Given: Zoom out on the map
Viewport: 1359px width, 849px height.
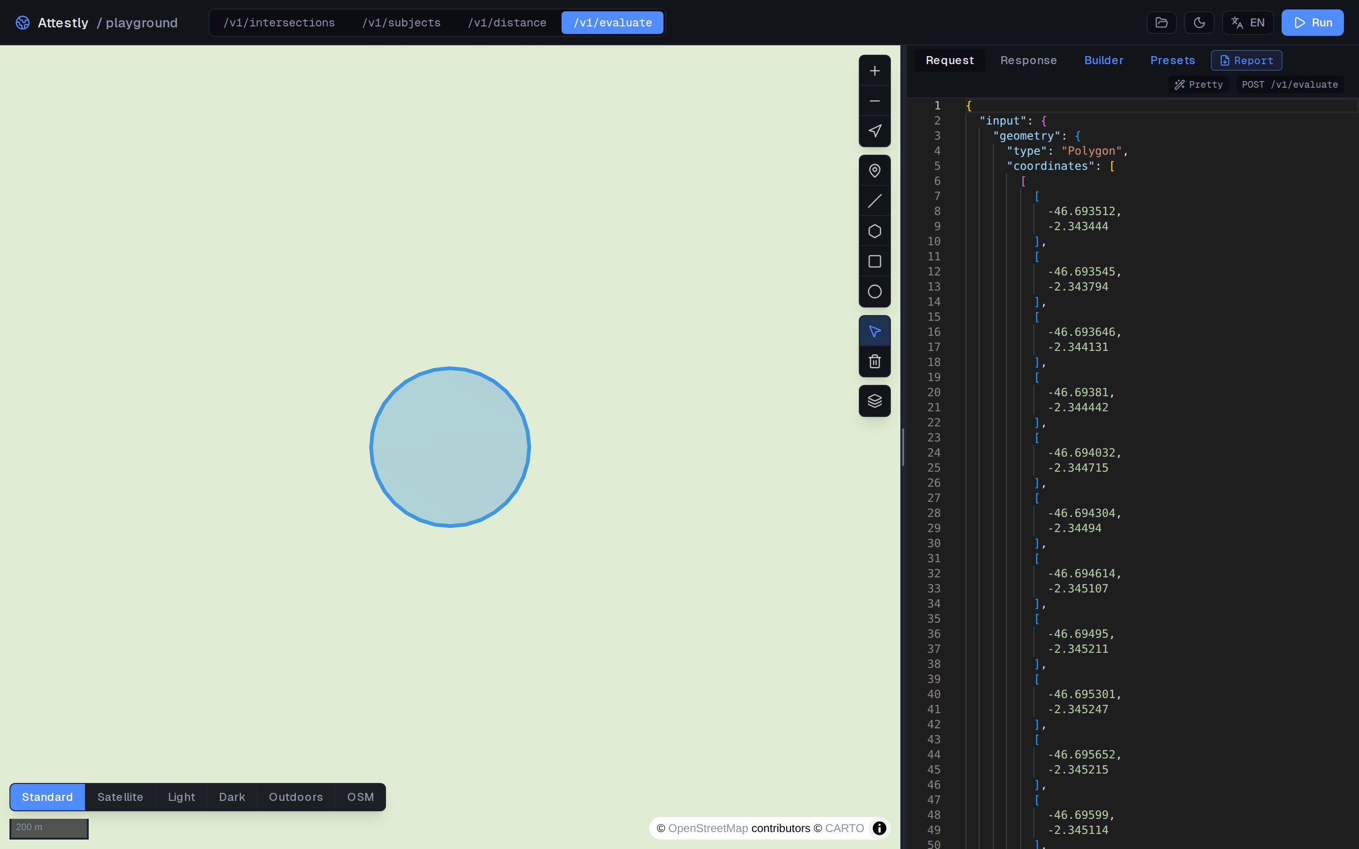Looking at the screenshot, I should click(874, 101).
